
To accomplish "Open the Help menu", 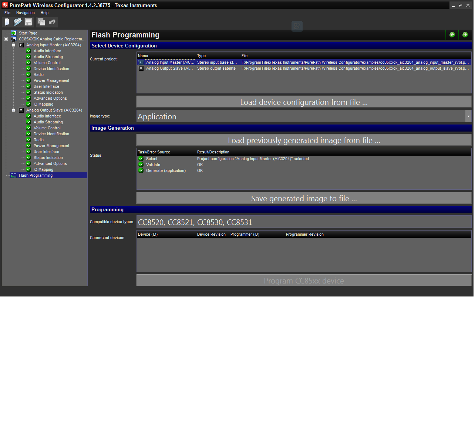I will click(x=44, y=13).
